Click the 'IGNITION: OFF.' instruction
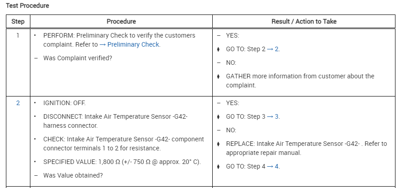 64,103
